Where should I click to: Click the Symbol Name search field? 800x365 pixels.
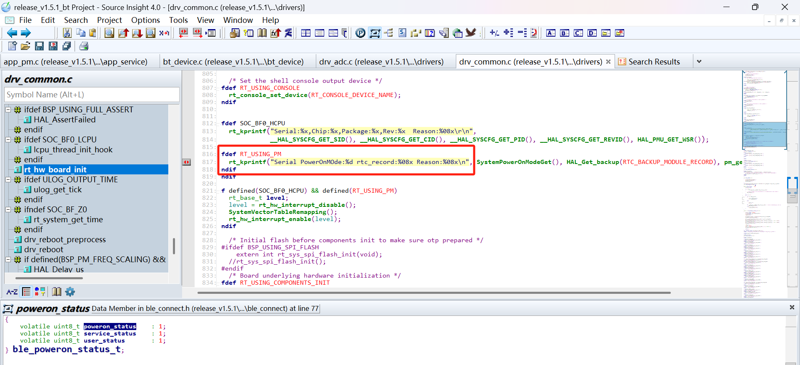pos(92,94)
